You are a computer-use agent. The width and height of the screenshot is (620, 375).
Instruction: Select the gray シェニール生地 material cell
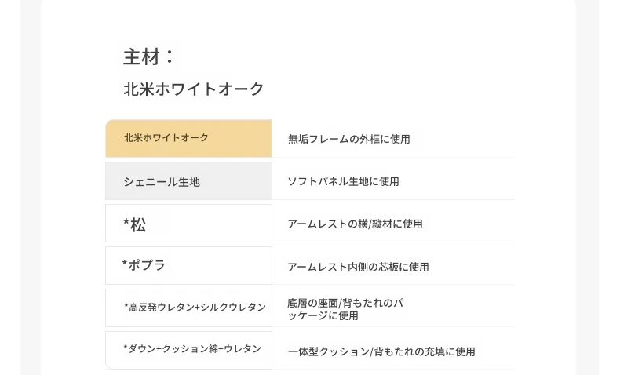coord(188,181)
